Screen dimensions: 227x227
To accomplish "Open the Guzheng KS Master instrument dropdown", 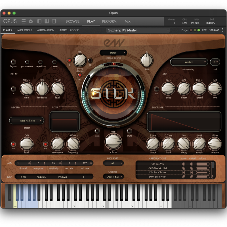I will click(138, 30).
